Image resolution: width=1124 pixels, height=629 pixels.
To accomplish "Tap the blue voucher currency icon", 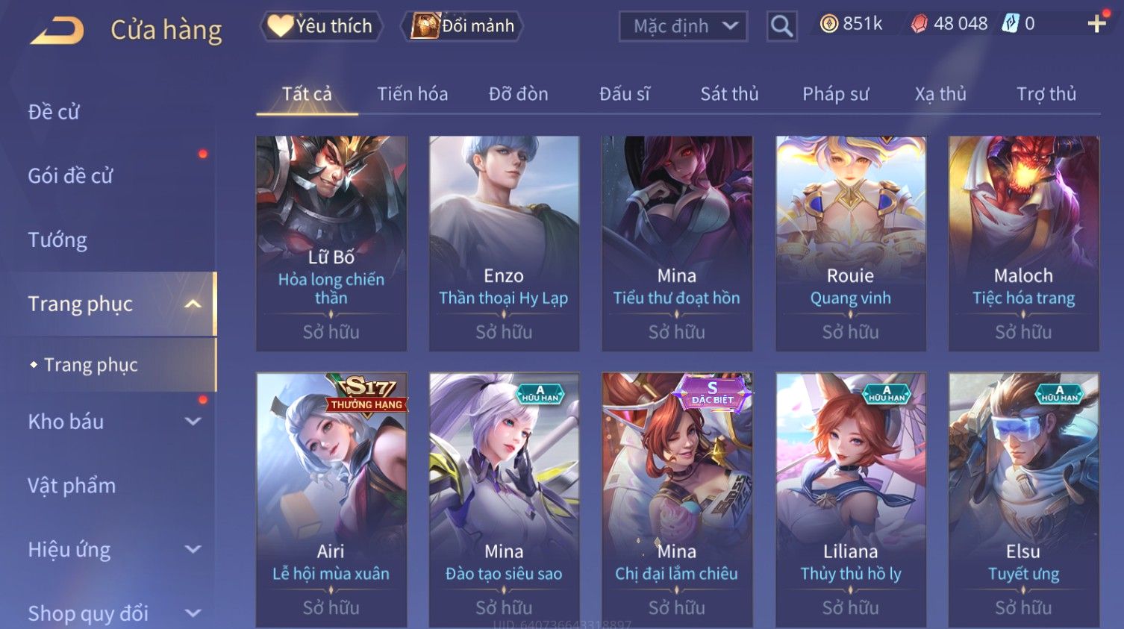I will click(x=1010, y=24).
